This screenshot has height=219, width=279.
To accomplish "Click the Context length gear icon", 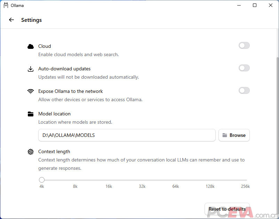I will 31,152.
